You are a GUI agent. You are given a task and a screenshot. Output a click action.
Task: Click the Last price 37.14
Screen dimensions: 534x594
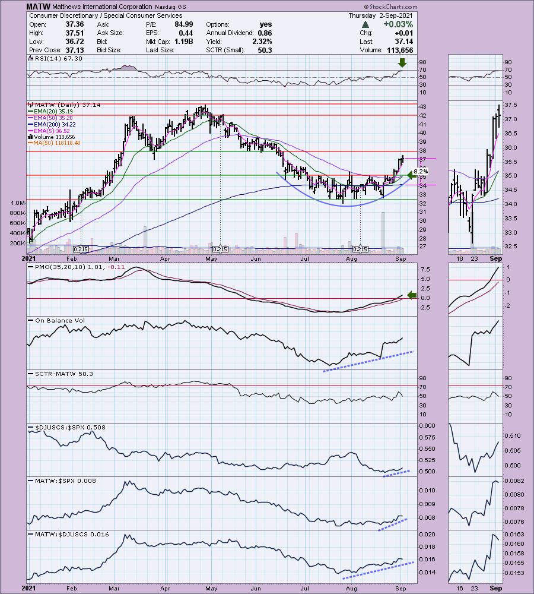(403, 42)
